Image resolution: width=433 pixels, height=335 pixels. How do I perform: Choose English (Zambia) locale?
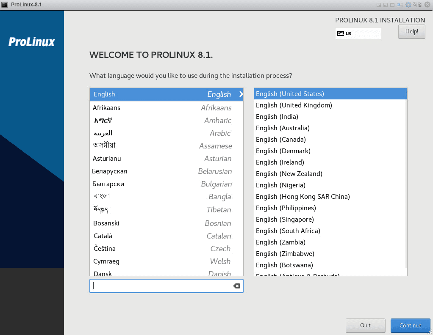click(330, 242)
